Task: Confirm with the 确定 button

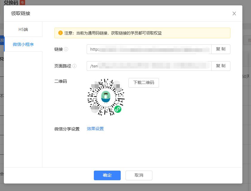Action: pos(107,175)
